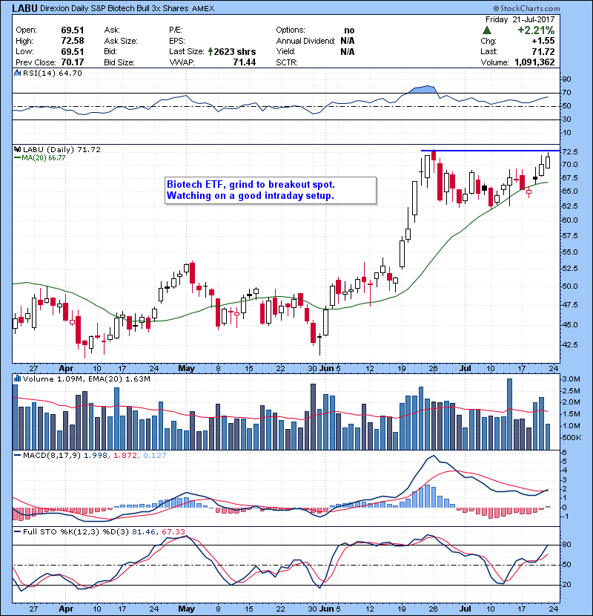This screenshot has width=593, height=616.
Task: Click the Volume panel bar icon
Action: tap(17, 379)
